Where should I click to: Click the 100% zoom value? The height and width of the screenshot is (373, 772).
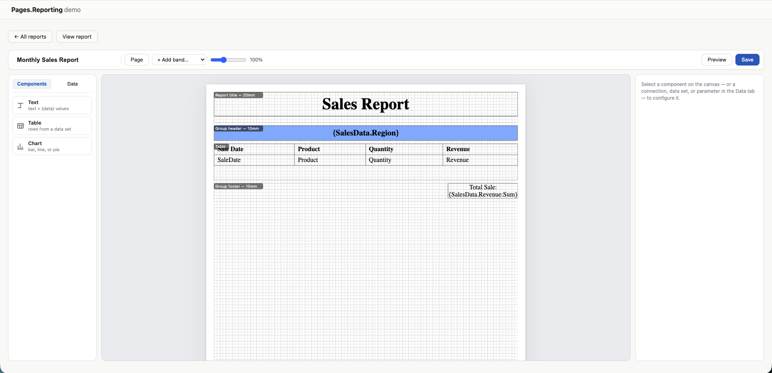click(256, 60)
